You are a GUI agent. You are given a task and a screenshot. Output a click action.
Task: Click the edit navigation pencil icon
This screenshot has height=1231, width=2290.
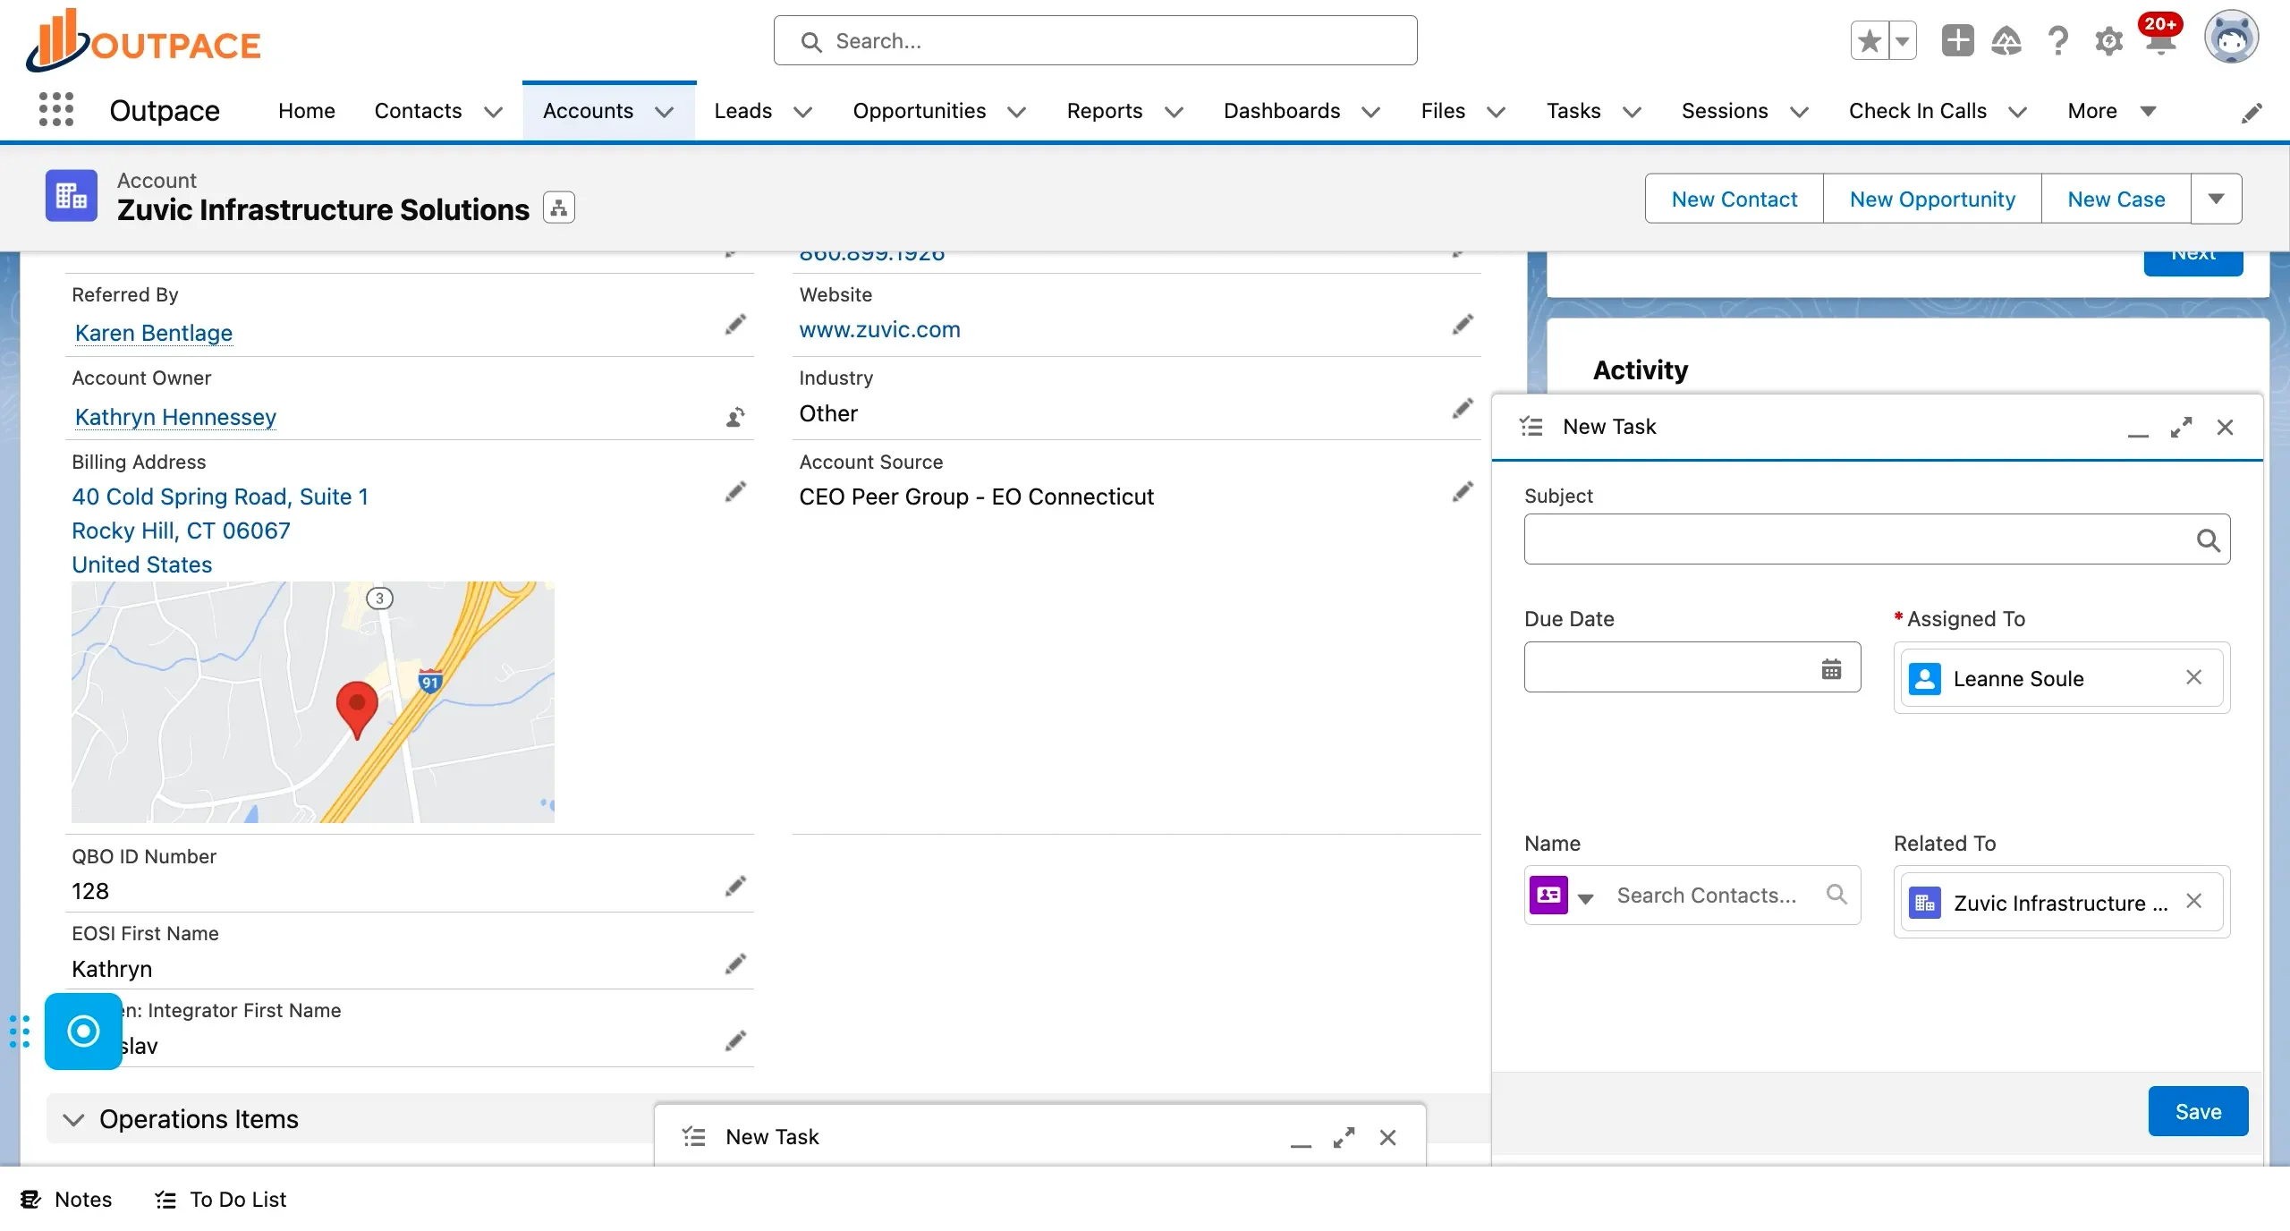[2253, 111]
